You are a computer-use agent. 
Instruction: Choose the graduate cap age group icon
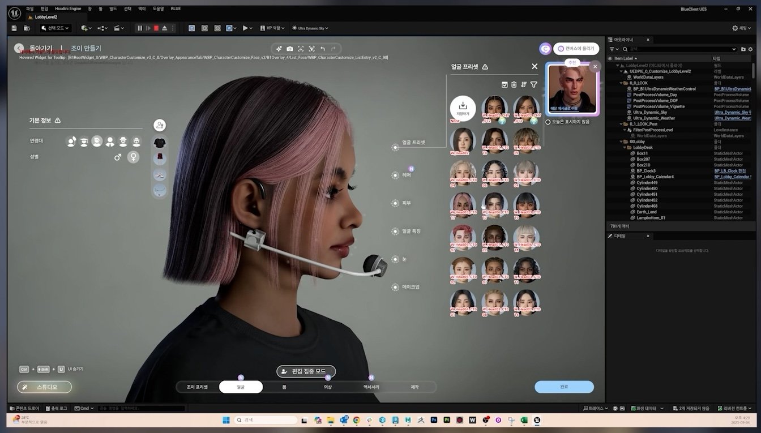pyautogui.click(x=84, y=142)
